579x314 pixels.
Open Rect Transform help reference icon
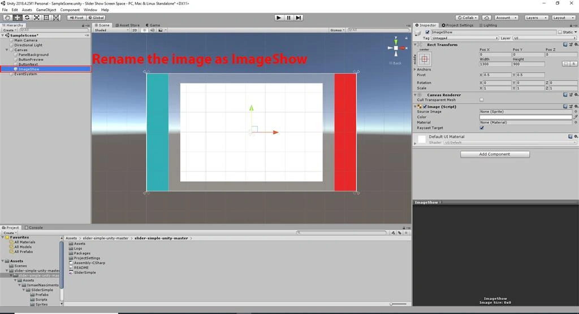point(565,45)
